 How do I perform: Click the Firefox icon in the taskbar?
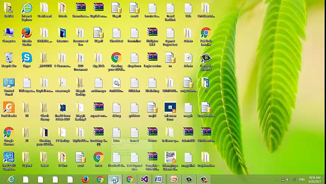[x=85, y=179]
